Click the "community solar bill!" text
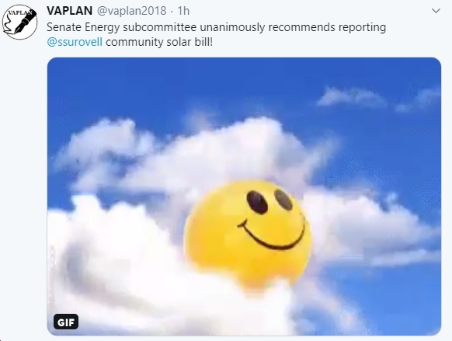The height and width of the screenshot is (341, 452). (x=159, y=42)
